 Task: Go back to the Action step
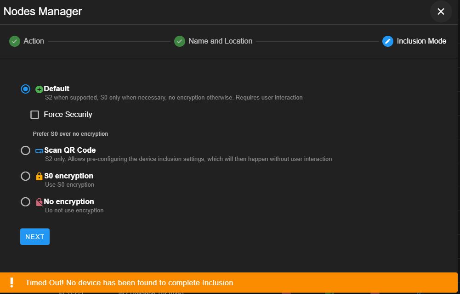click(34, 41)
